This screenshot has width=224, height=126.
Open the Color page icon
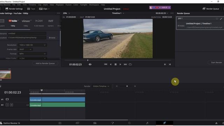coord(129,123)
